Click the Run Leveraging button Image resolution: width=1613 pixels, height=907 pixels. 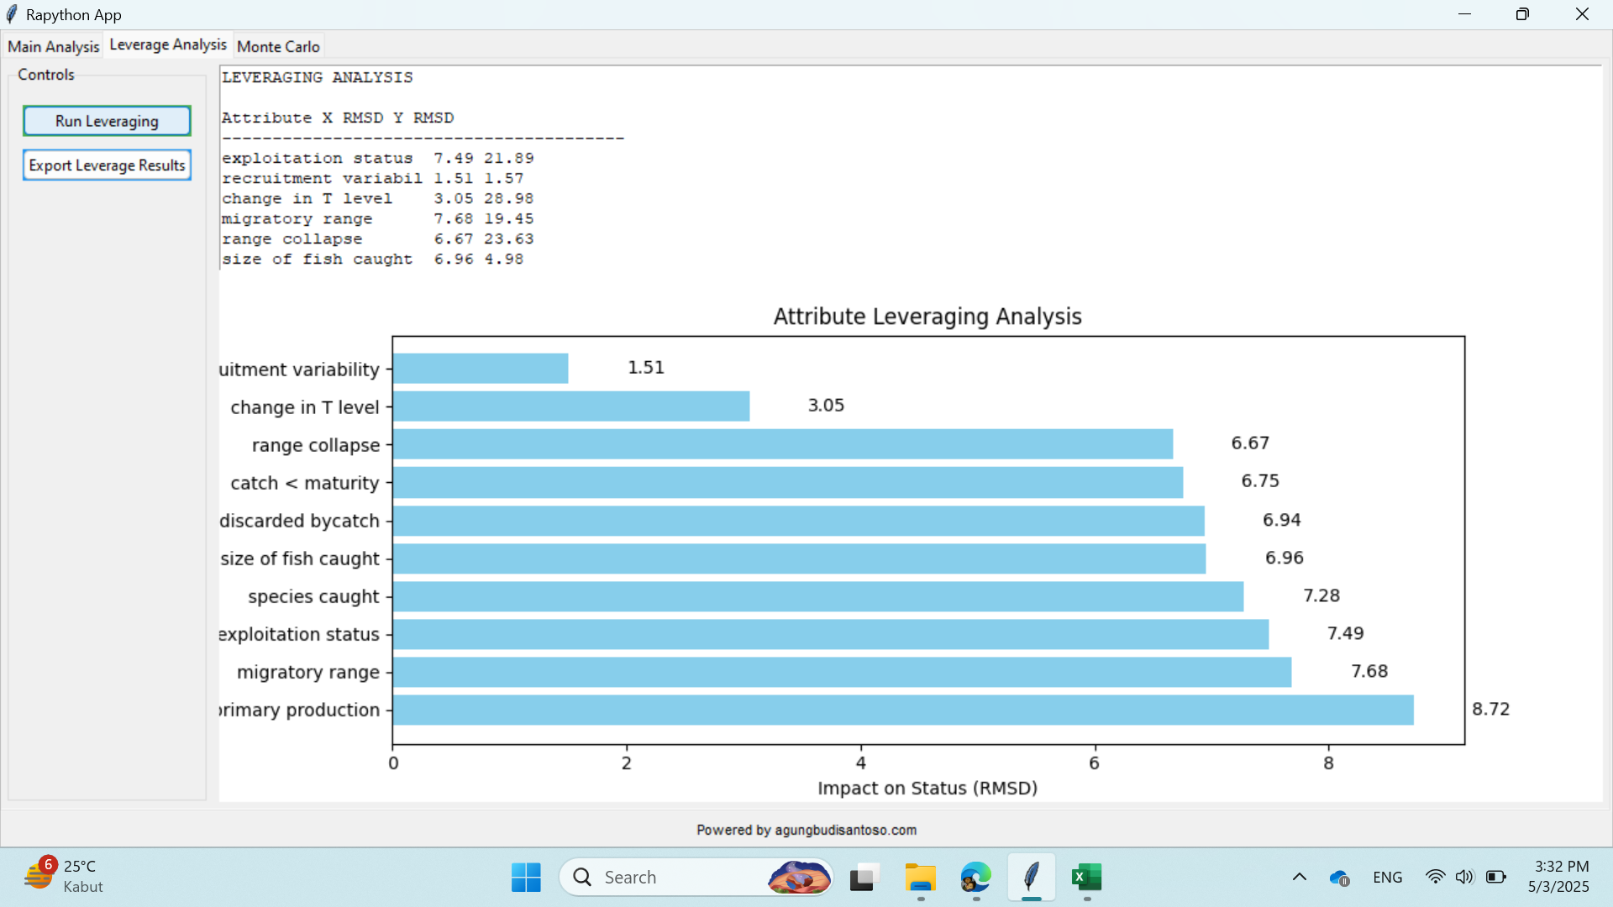[x=107, y=121]
